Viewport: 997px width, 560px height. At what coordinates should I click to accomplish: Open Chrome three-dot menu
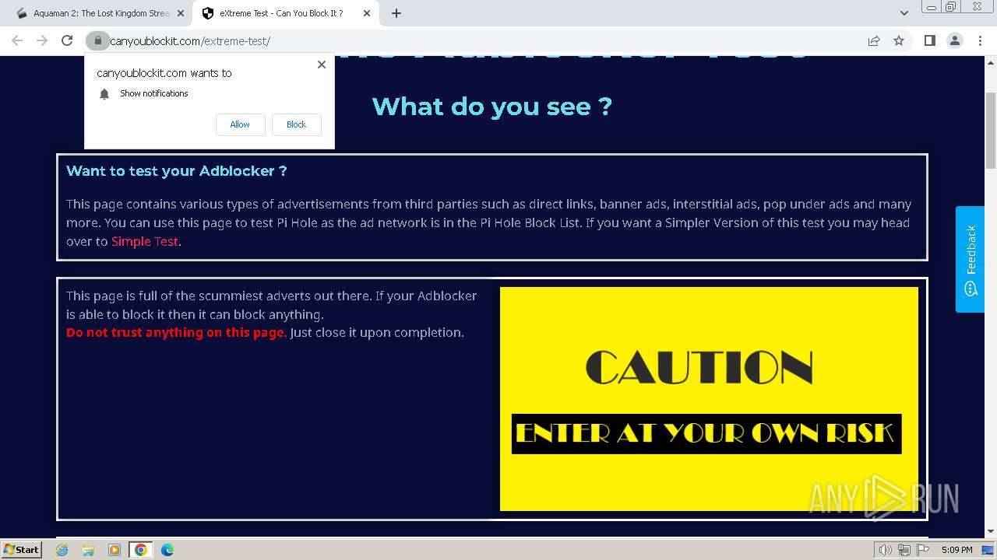pos(980,40)
